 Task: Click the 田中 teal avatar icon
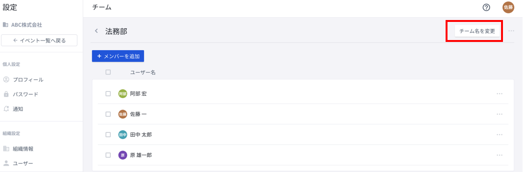(x=123, y=134)
